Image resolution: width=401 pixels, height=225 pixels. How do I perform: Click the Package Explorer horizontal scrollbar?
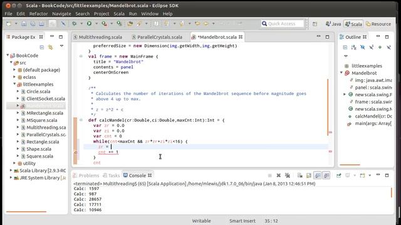click(x=26, y=211)
